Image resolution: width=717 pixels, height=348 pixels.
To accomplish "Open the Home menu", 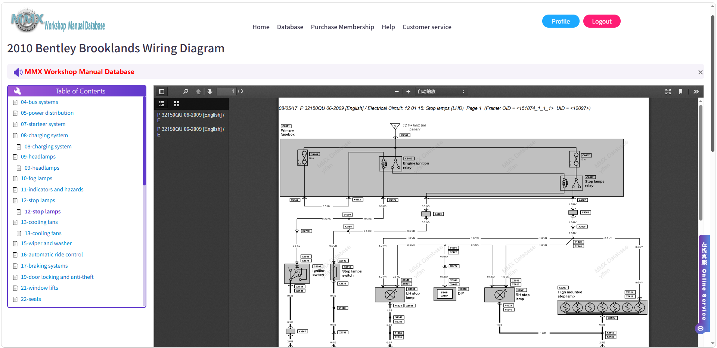I will (x=261, y=27).
